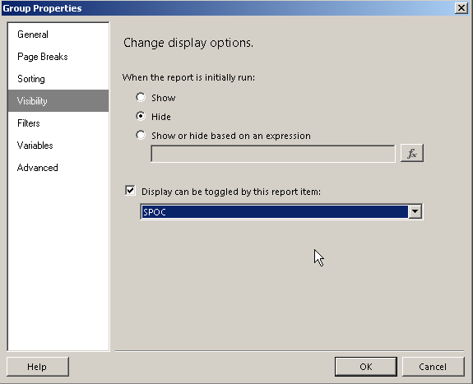The height and width of the screenshot is (384, 473).
Task: Click the Group Properties title bar
Action: tap(226, 8)
